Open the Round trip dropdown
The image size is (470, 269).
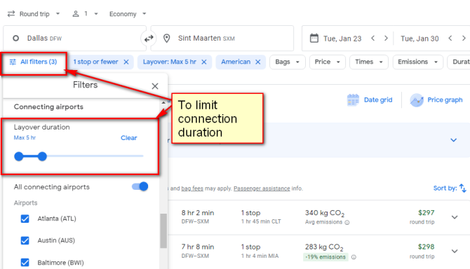pyautogui.click(x=34, y=14)
